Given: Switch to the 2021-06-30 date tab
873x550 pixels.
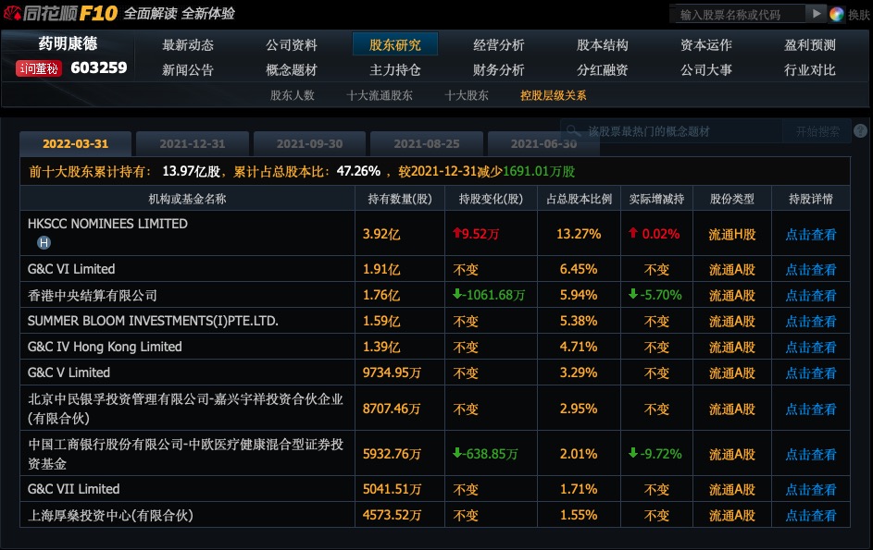Looking at the screenshot, I should point(543,144).
